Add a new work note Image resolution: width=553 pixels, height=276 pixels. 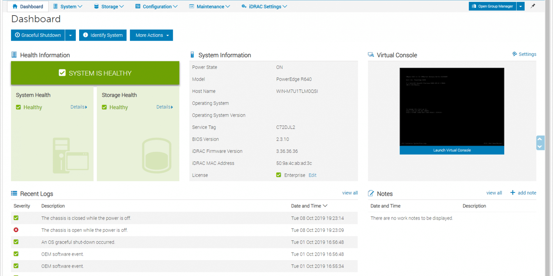pyautogui.click(x=527, y=193)
